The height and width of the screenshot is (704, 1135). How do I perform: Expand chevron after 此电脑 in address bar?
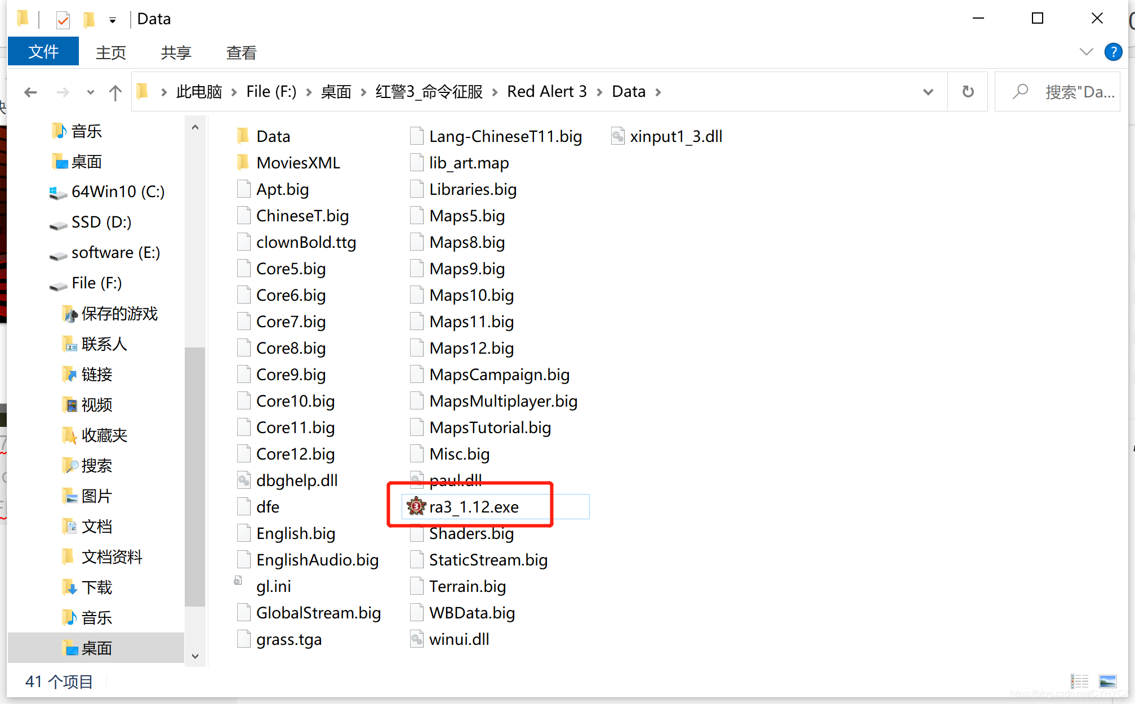pyautogui.click(x=234, y=92)
